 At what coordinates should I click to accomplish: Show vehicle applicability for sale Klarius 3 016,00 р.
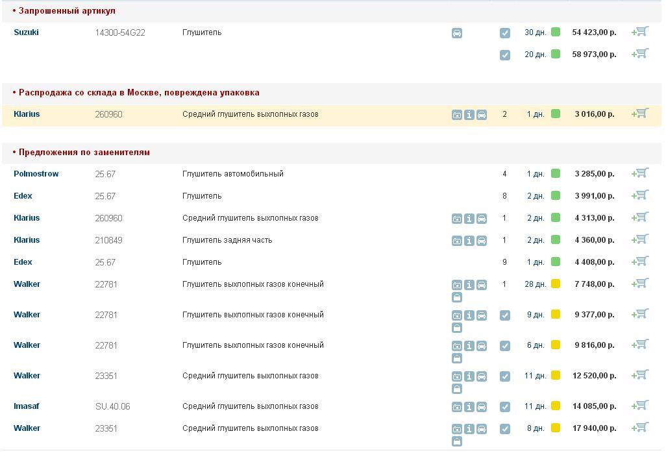(x=482, y=115)
